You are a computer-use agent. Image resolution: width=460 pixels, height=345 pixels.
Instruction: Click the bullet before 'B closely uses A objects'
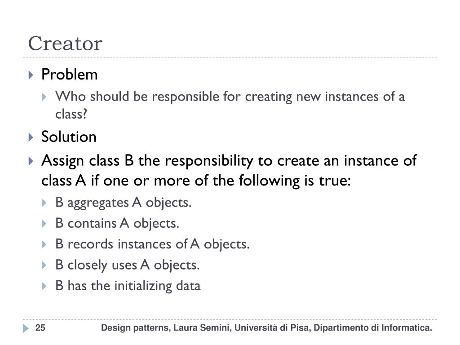pos(44,265)
